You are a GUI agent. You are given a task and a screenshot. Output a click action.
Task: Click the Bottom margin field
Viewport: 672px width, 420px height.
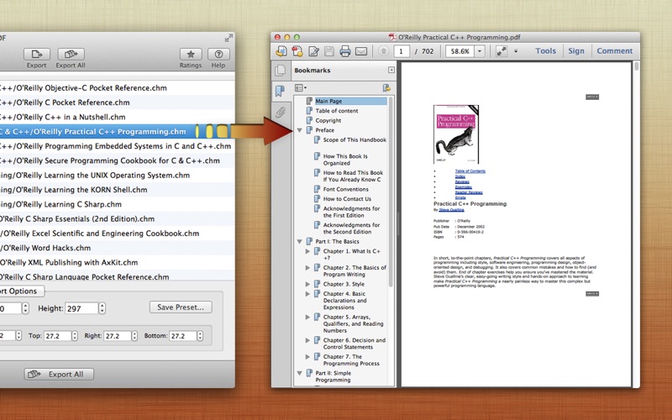tap(182, 336)
